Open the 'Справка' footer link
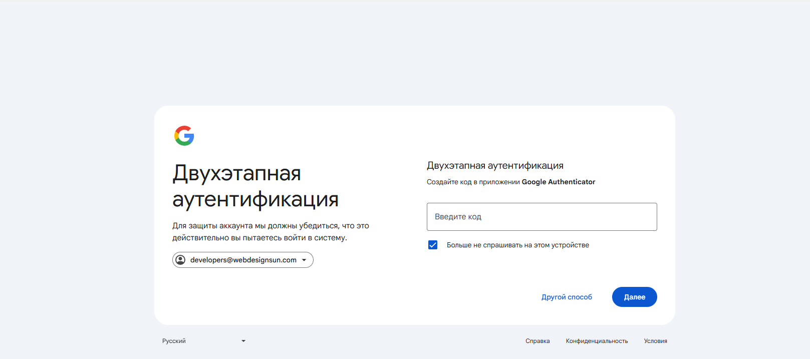This screenshot has height=359, width=810. pos(537,341)
